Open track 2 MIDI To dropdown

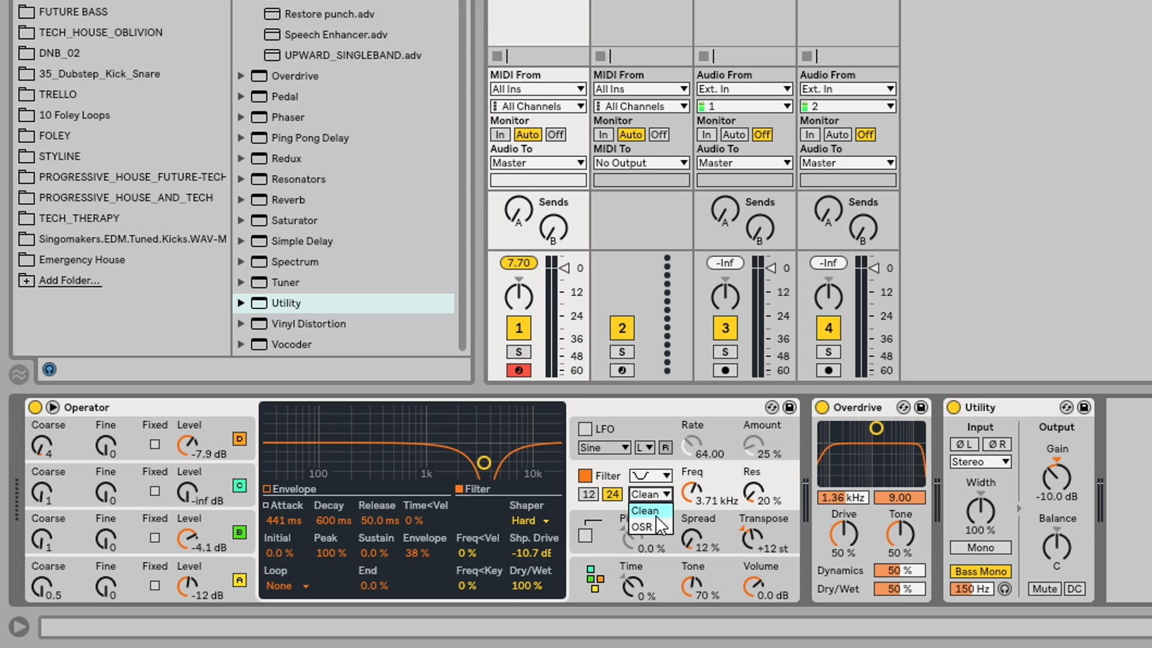coord(641,163)
